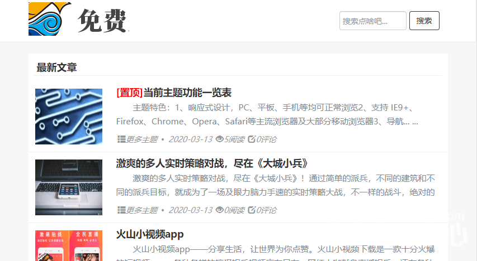Viewport: 477px width, 261px height.
Task: Click date 2020-03-13 of 大城小兵 article
Action: click(x=191, y=210)
